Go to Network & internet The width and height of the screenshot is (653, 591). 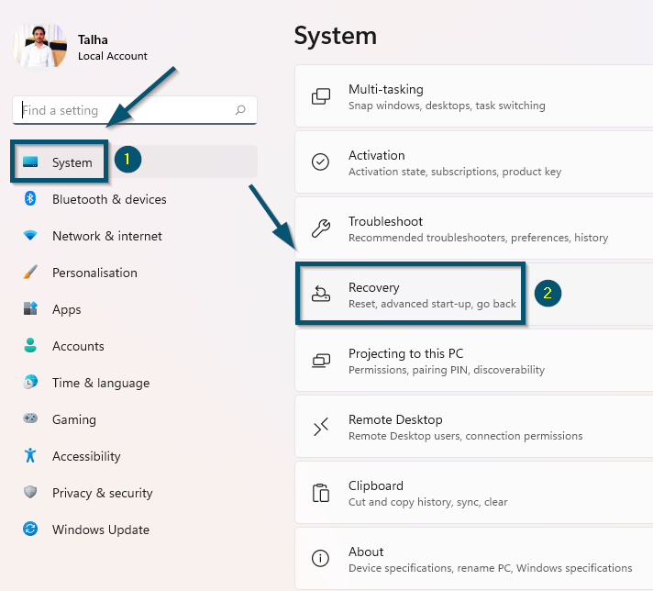point(135,236)
